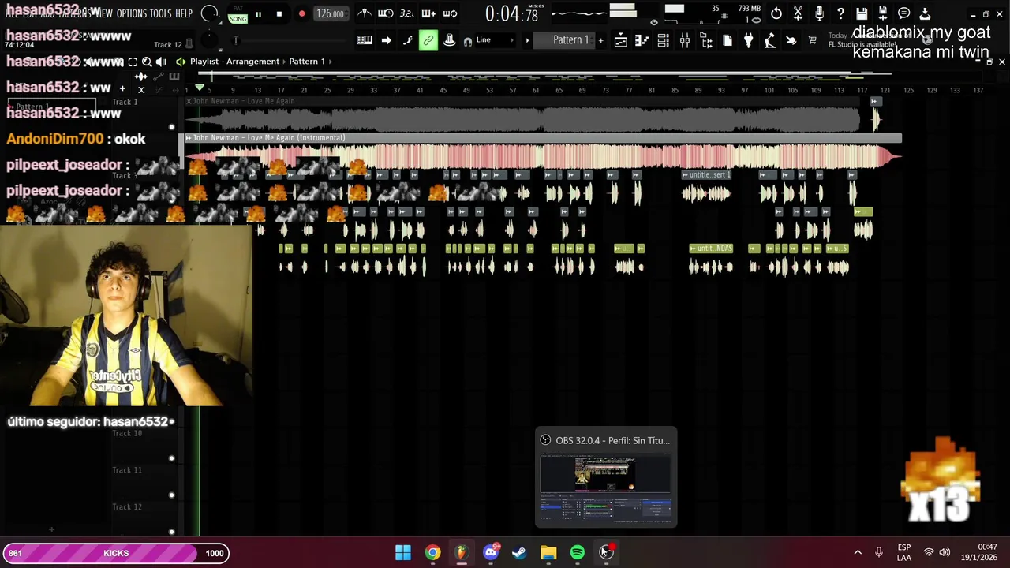Image resolution: width=1010 pixels, height=568 pixels.
Task: Open Windows Start button
Action: 403,552
